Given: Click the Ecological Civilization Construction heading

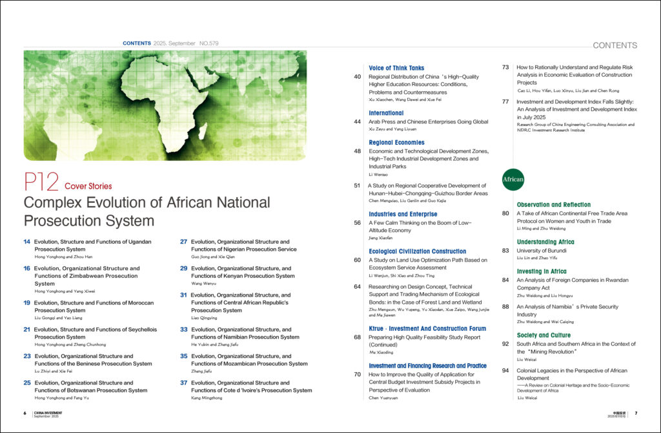Looking at the screenshot, I should pos(417,251).
